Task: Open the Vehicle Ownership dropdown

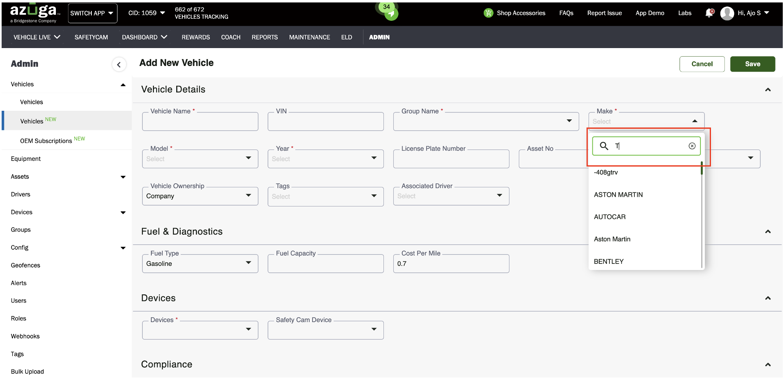Action: pyautogui.click(x=200, y=196)
